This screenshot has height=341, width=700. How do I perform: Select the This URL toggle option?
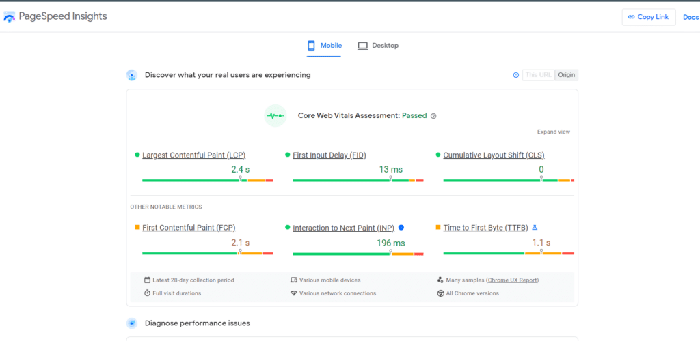539,75
